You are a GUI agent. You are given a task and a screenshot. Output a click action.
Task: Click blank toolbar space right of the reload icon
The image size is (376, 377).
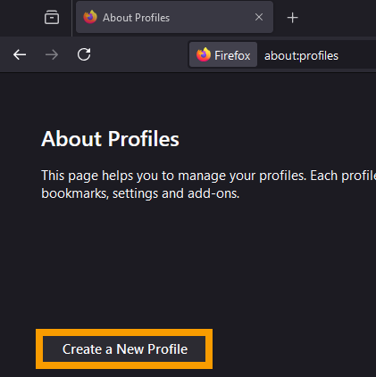click(x=140, y=54)
